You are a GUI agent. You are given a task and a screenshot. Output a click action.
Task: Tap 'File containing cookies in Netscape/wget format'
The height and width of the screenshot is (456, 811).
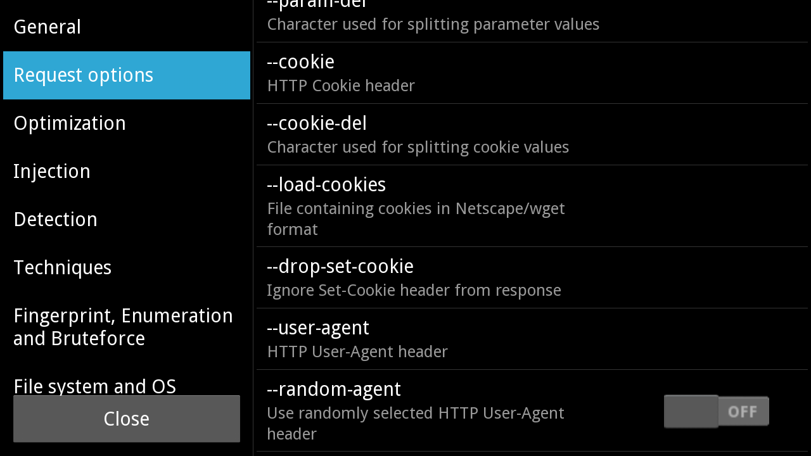click(x=416, y=218)
